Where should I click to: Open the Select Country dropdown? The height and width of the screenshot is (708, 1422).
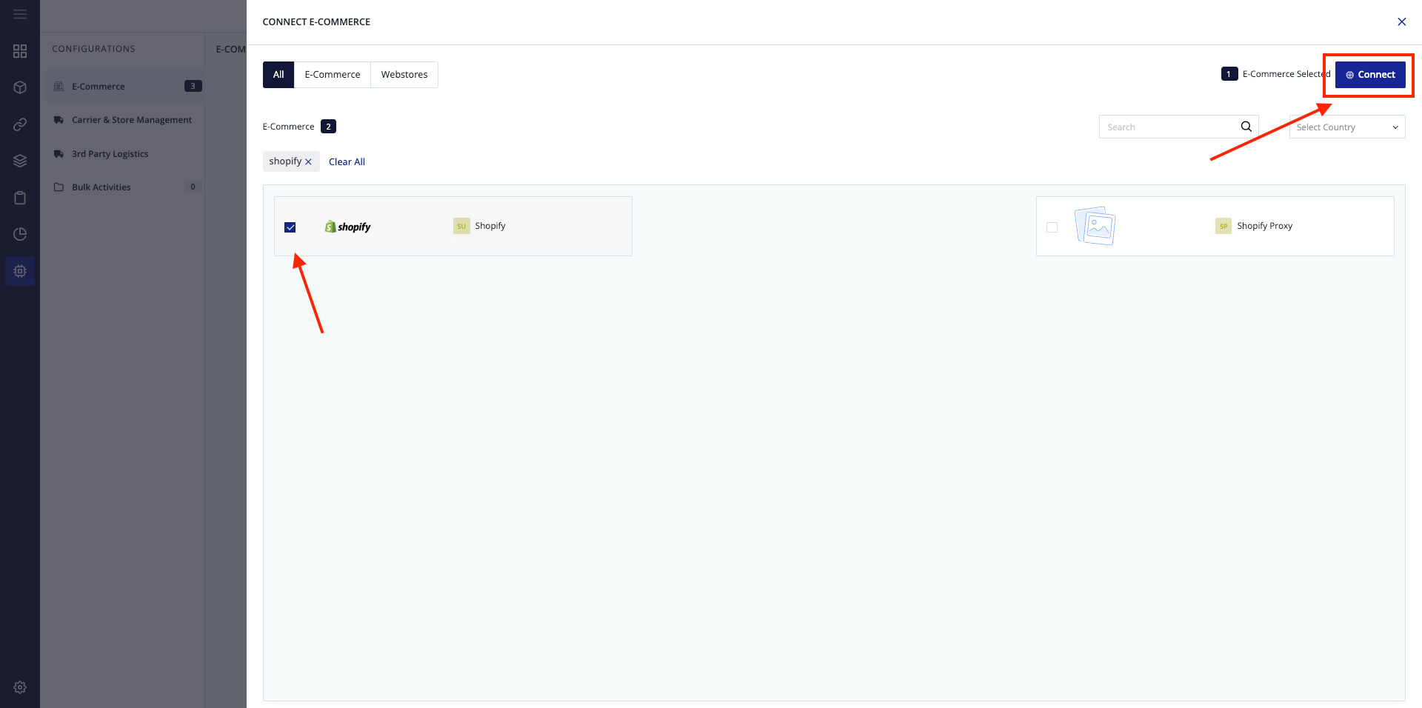pyautogui.click(x=1346, y=127)
